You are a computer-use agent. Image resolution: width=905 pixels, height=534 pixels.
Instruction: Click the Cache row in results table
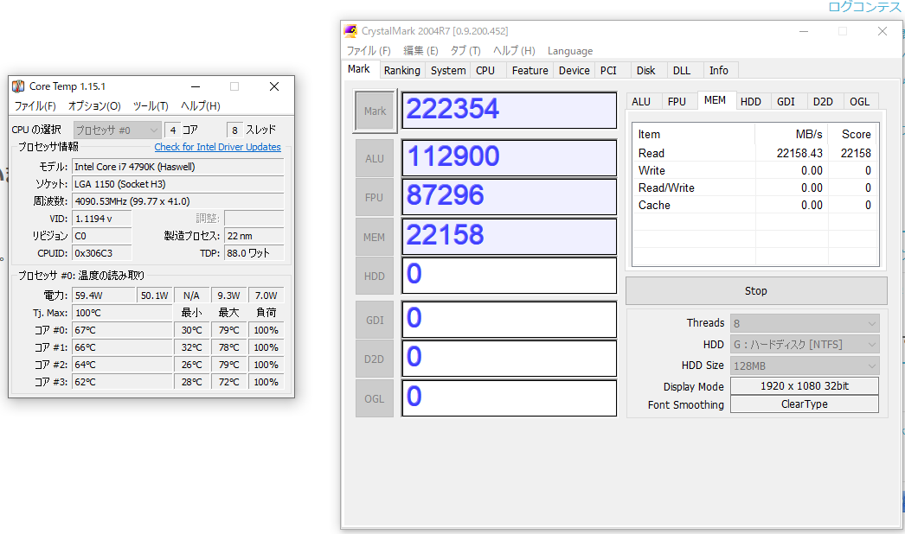coord(755,206)
